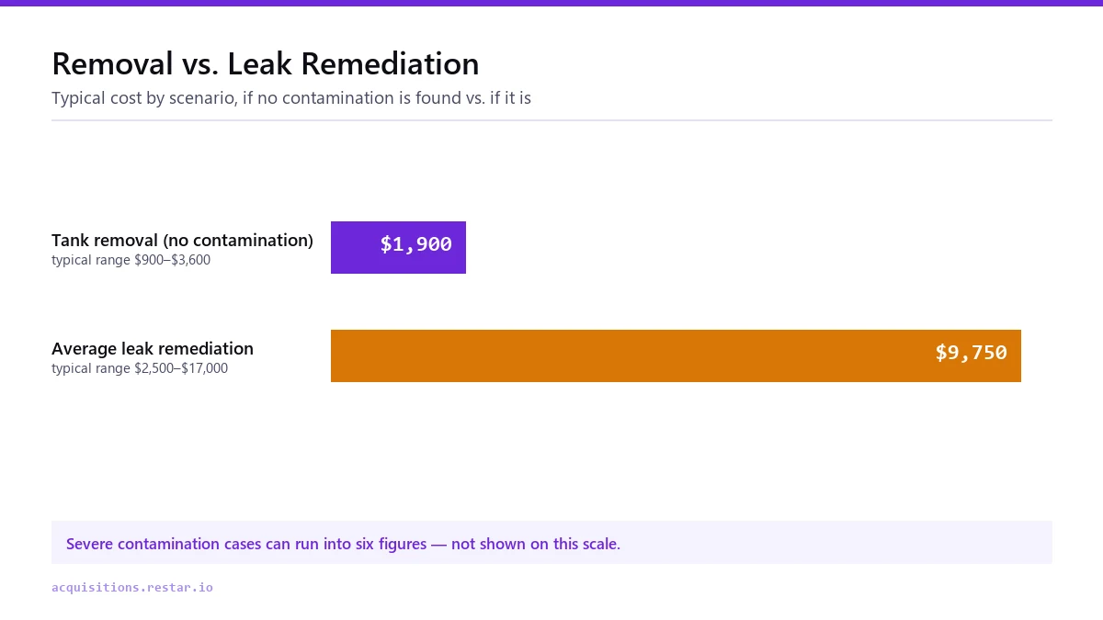
Task: Select "Severe contamination cases" text in callout
Action: [164, 544]
